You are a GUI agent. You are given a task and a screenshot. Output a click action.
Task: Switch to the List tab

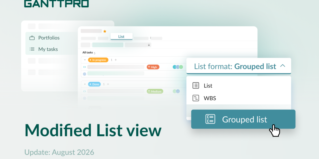(121, 37)
